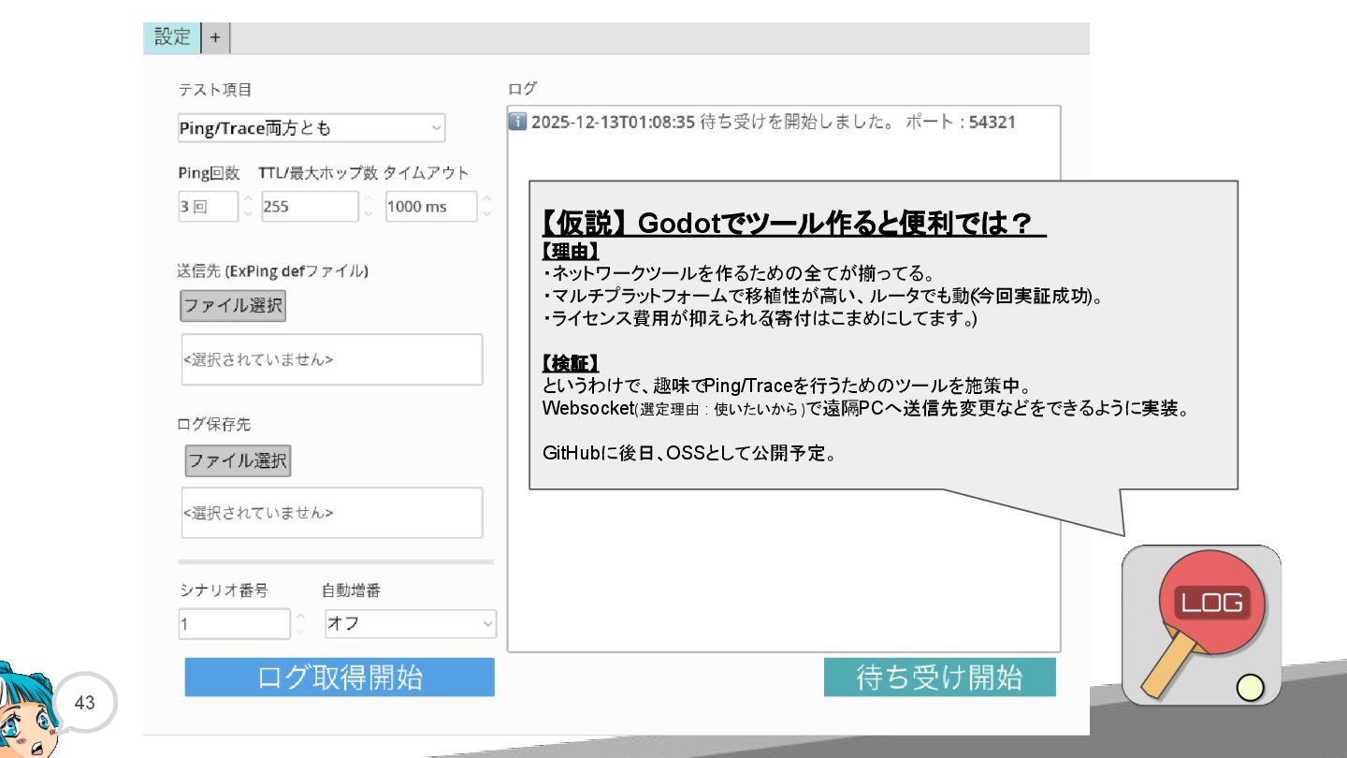Click the シナリオ番号 field showing 1
This screenshot has height=758, width=1347.
[235, 624]
